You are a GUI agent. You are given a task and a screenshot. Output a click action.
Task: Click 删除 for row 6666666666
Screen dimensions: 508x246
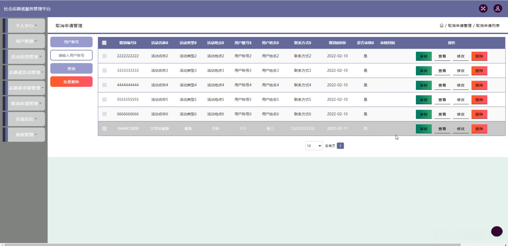pos(479,114)
